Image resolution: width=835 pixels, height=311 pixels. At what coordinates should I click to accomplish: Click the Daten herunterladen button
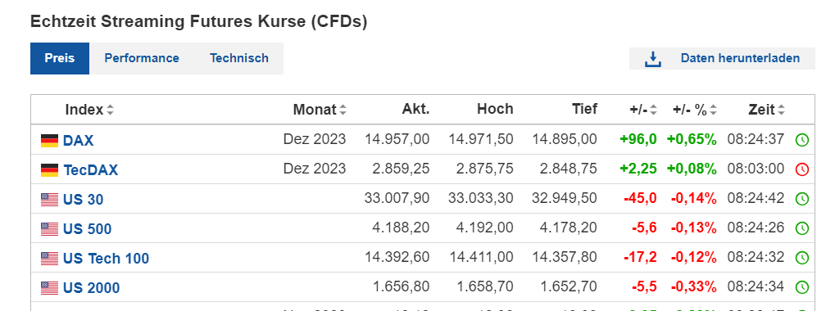pos(722,58)
